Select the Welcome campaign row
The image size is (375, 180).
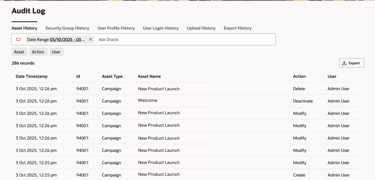click(x=148, y=101)
